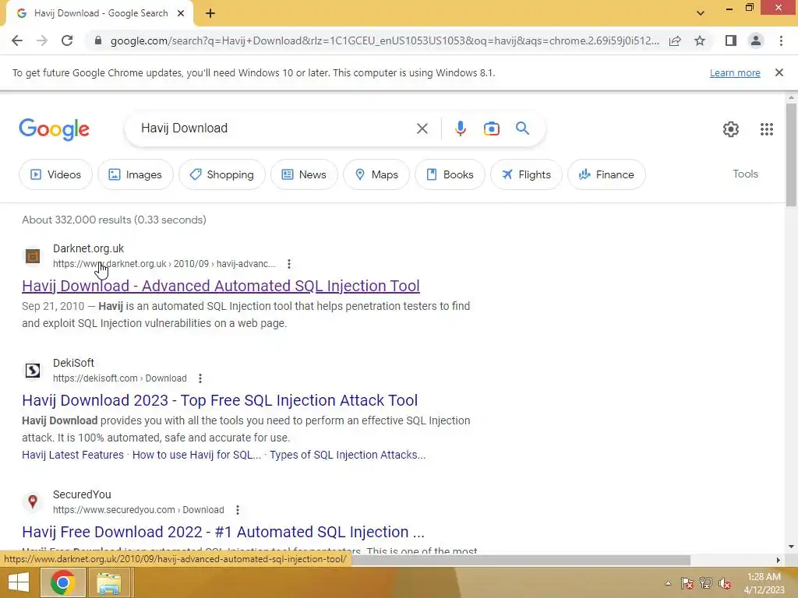Open the Havij Download 2023 DekiSoft result
Image resolution: width=798 pixels, height=598 pixels.
click(x=220, y=400)
